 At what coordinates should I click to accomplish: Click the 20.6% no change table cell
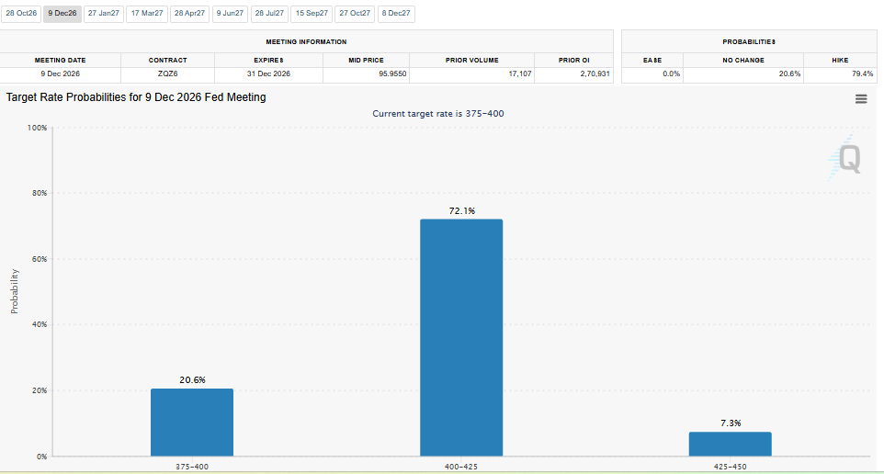point(743,73)
